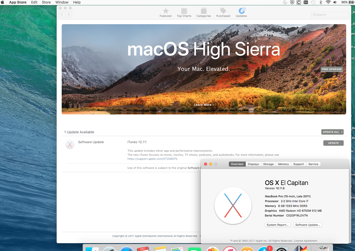
Task: Switch to the Memory tab
Action: 283,164
